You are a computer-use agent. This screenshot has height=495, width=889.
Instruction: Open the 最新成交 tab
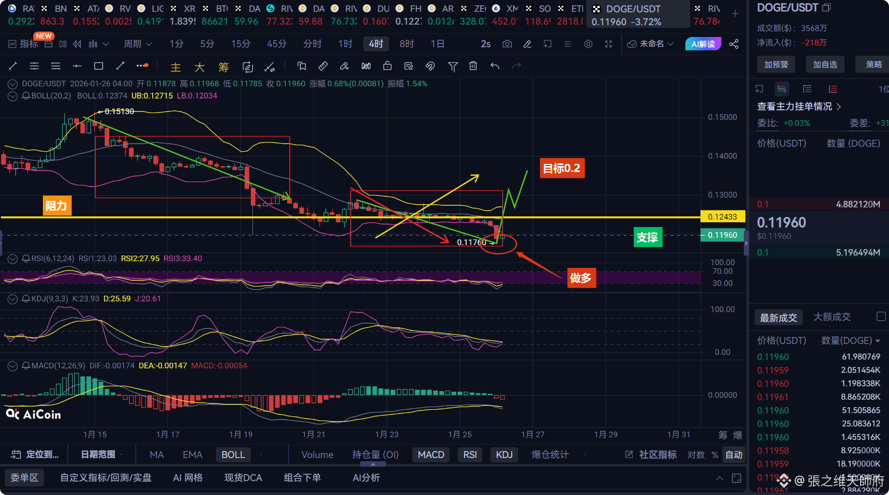pyautogui.click(x=778, y=318)
